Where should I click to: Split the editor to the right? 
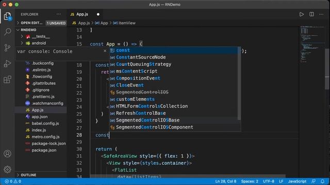pos(311,14)
